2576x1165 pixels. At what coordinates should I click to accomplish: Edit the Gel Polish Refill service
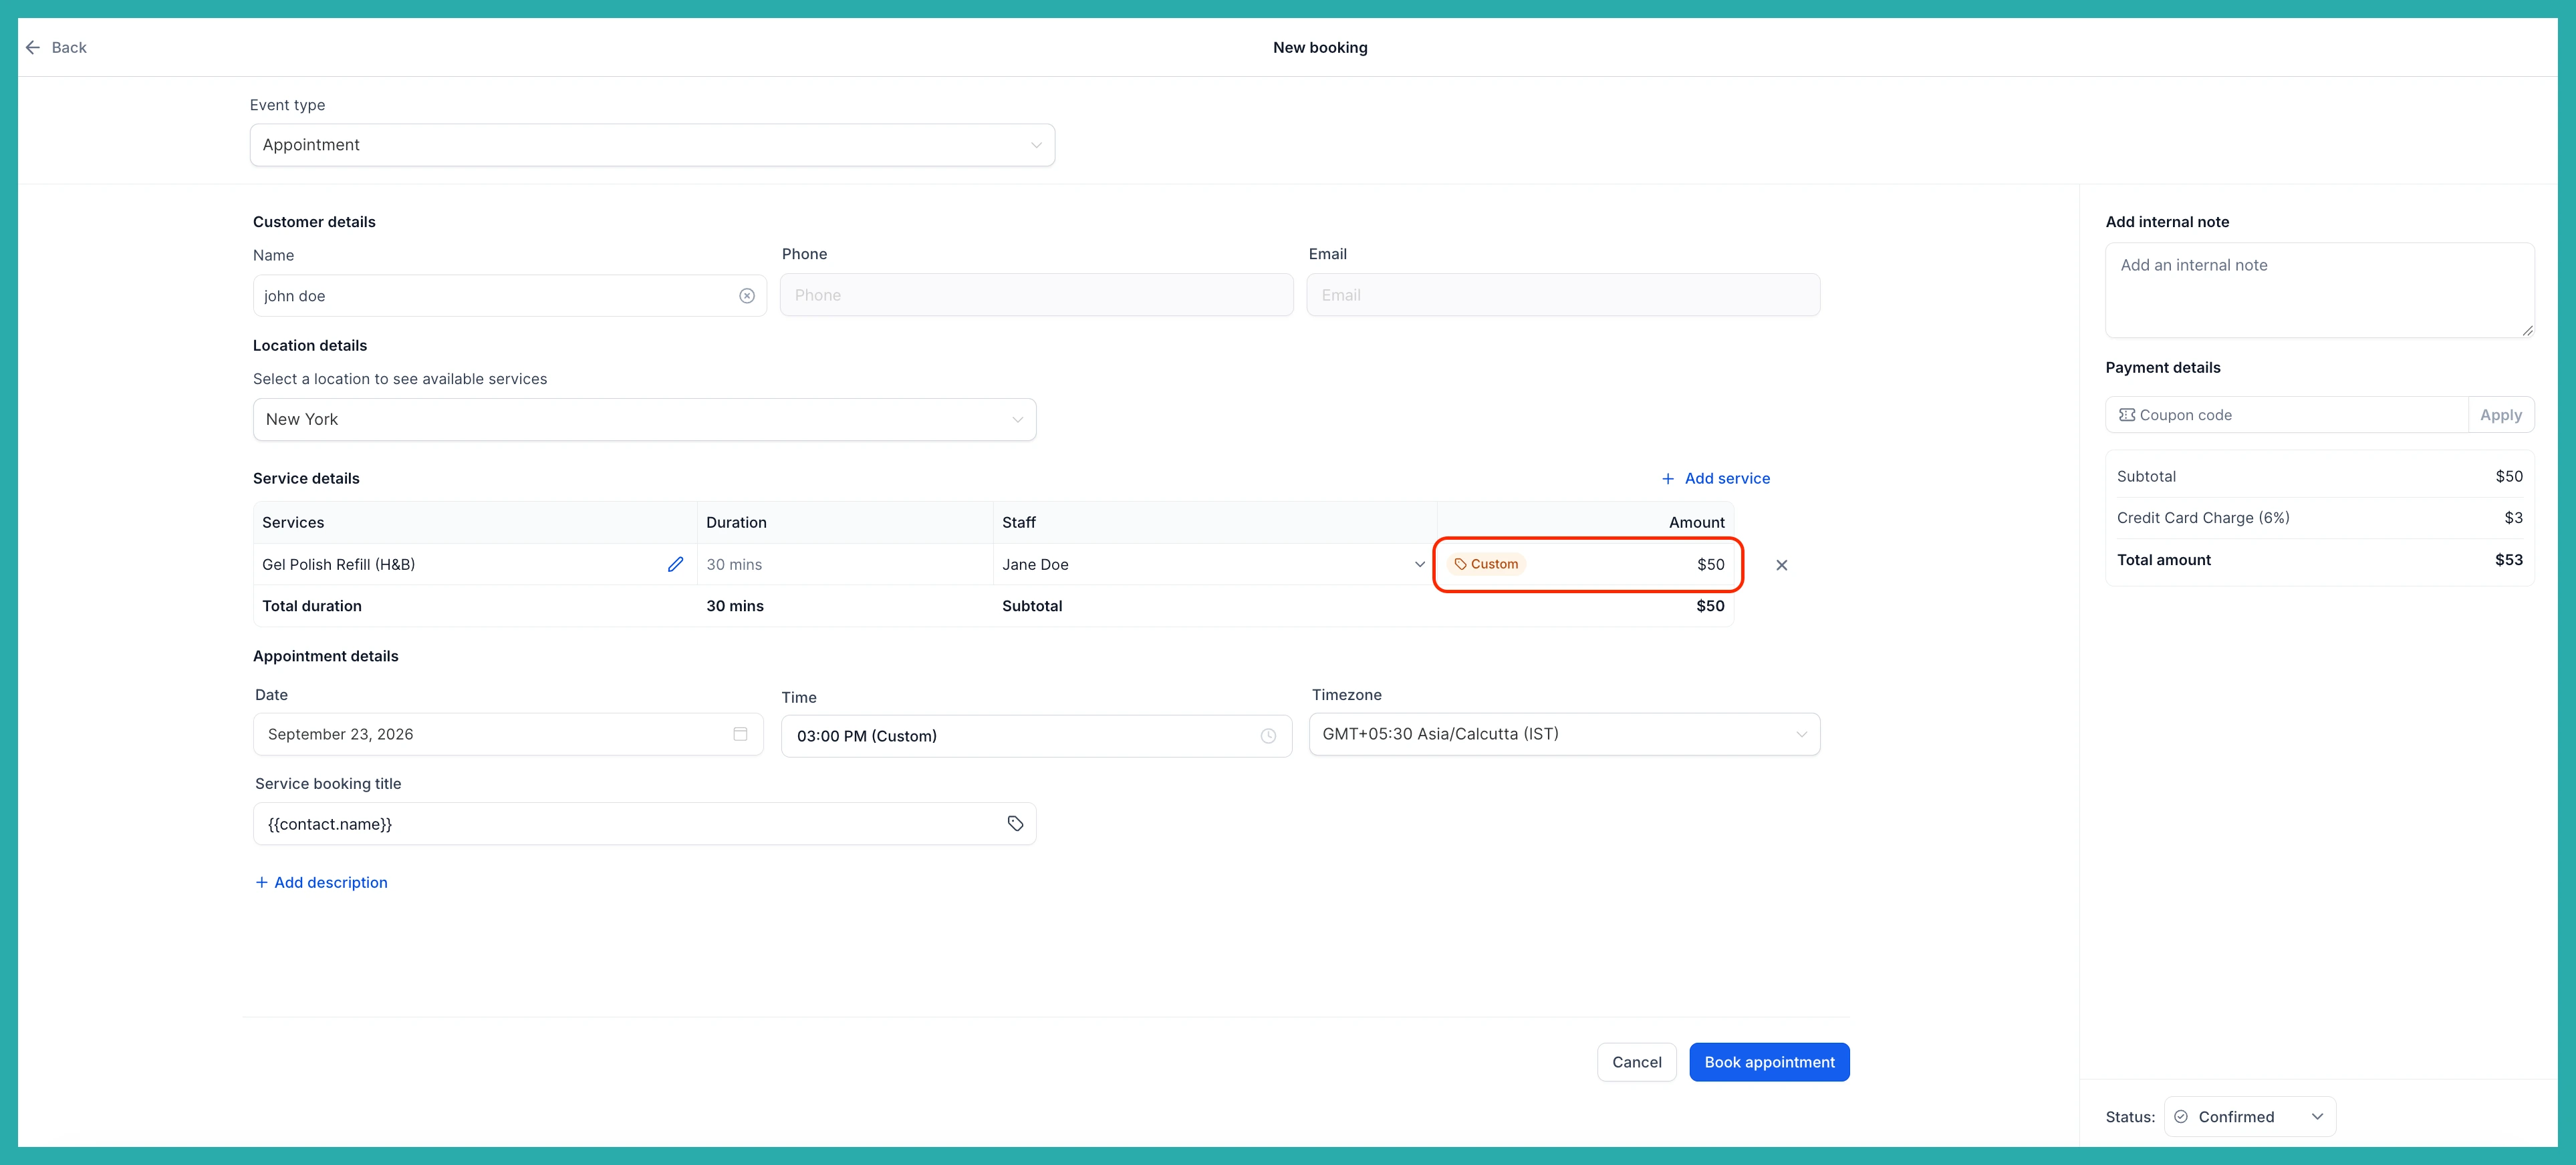[x=676, y=564]
